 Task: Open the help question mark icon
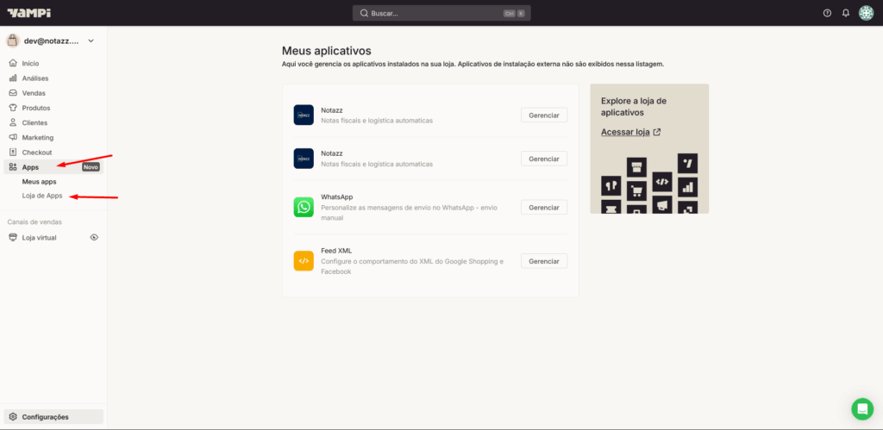[x=827, y=13]
